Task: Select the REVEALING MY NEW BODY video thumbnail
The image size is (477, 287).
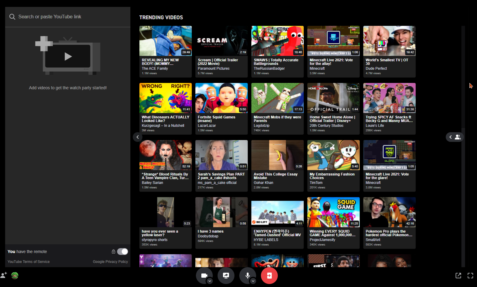Action: (166, 41)
